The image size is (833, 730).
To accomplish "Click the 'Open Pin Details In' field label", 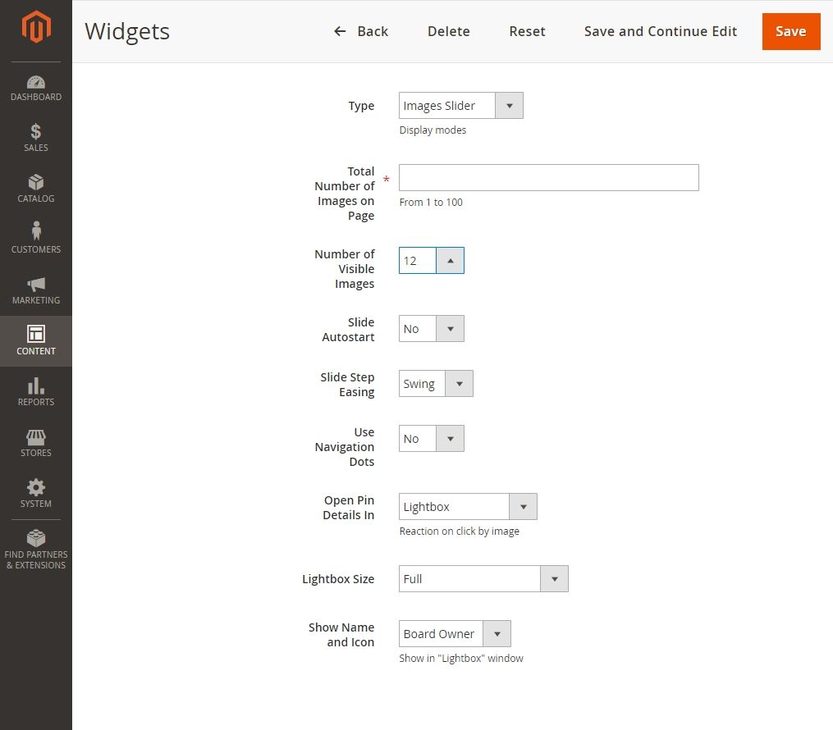I will pyautogui.click(x=349, y=508).
